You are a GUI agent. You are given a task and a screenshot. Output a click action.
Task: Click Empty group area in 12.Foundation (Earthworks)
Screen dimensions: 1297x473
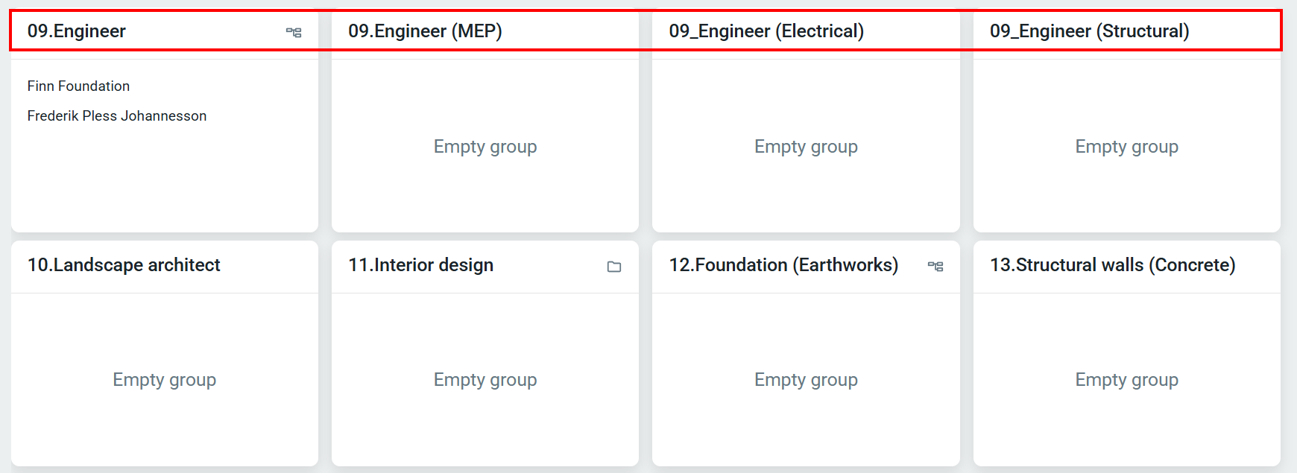[806, 380]
